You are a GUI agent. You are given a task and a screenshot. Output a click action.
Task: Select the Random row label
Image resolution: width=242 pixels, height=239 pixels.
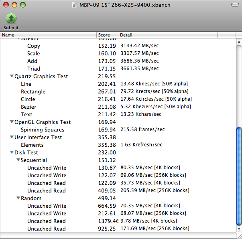(x=31, y=198)
